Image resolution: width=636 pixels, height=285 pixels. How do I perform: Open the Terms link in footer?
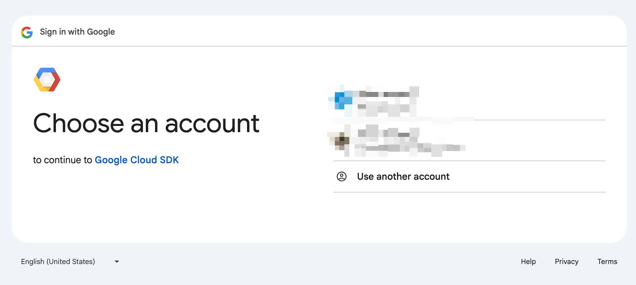[607, 262]
